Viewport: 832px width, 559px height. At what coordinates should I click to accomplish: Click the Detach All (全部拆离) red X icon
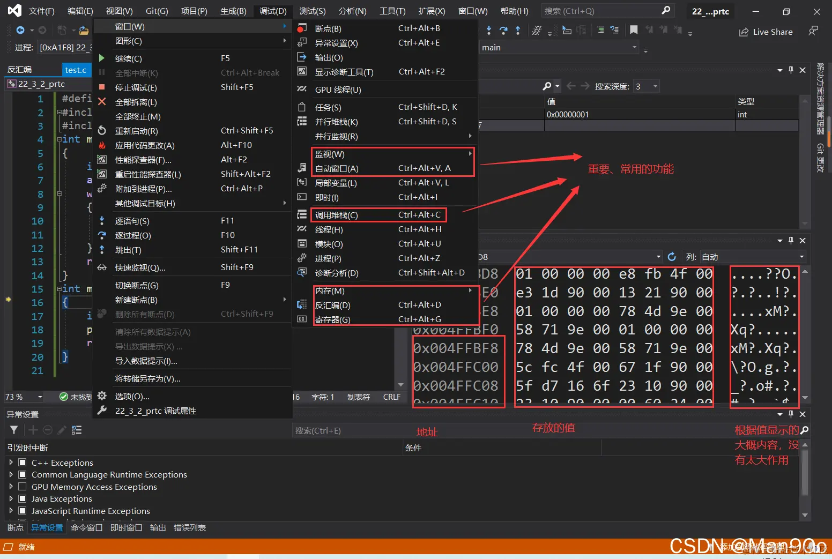[x=102, y=101]
